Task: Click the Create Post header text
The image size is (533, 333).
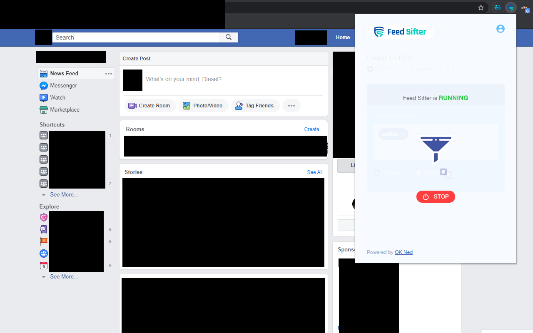Action: coord(137,59)
